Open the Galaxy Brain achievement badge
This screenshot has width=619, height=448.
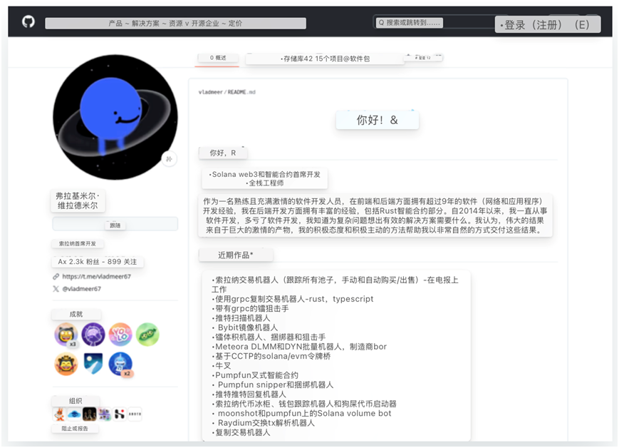click(x=93, y=335)
